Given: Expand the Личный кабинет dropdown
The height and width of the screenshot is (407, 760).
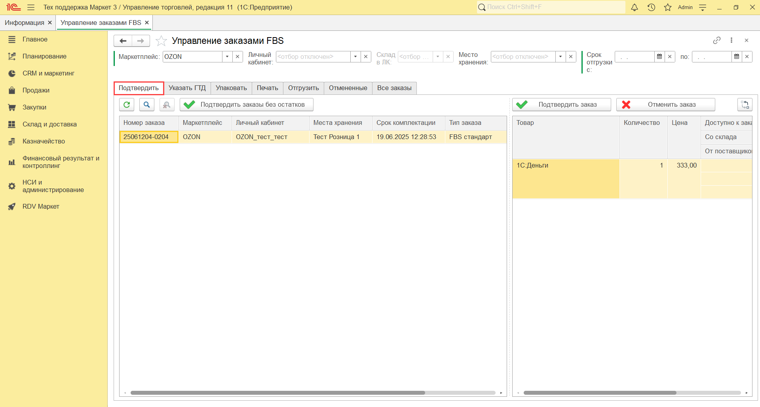Looking at the screenshot, I should coord(355,57).
